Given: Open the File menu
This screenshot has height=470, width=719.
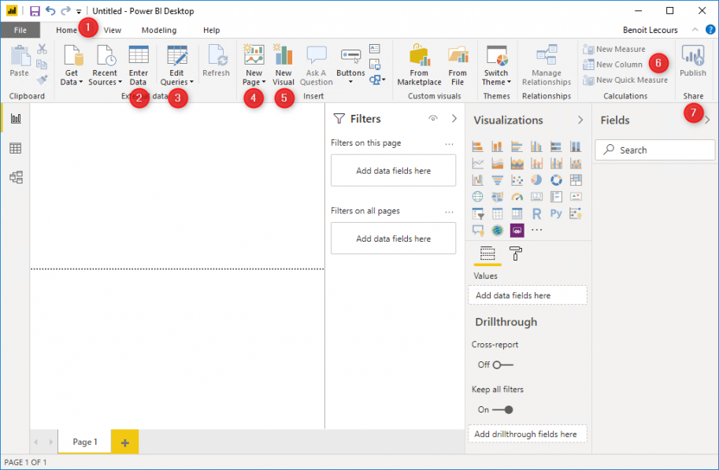Looking at the screenshot, I should click(x=20, y=30).
